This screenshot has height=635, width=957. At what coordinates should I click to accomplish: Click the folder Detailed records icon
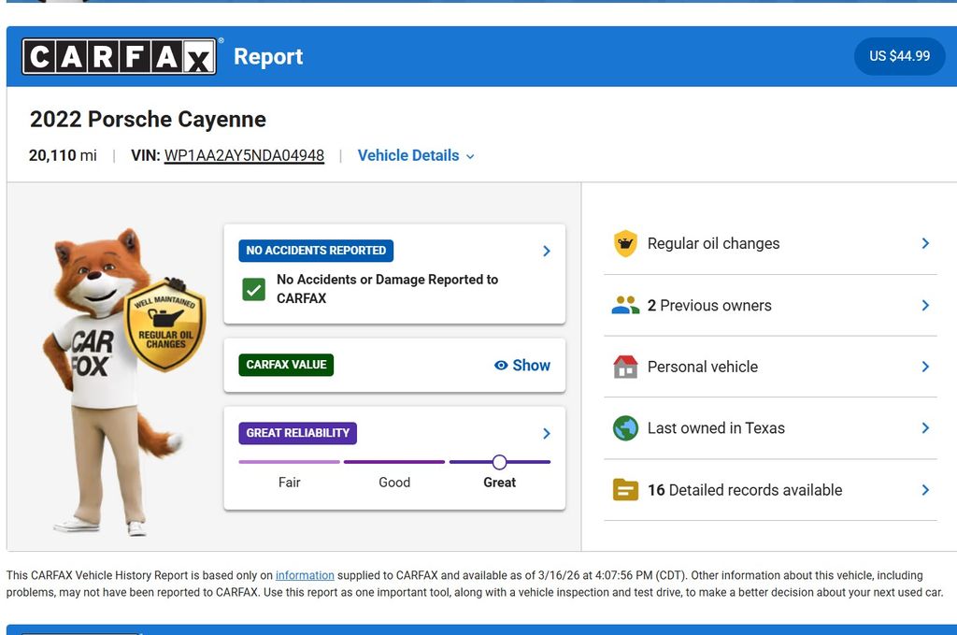point(625,490)
